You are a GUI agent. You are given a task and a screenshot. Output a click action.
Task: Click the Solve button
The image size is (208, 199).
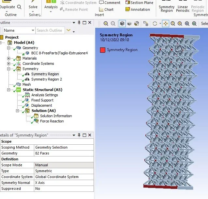33,7
